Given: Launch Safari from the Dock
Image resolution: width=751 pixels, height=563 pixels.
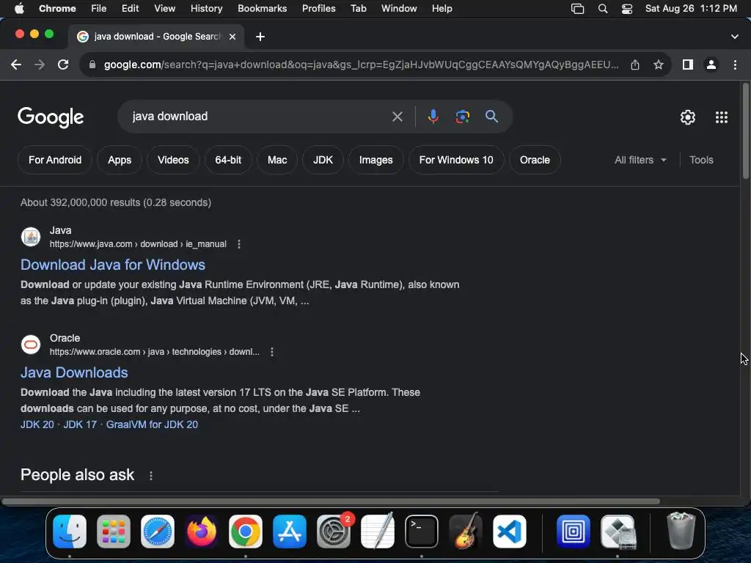Looking at the screenshot, I should (x=158, y=531).
